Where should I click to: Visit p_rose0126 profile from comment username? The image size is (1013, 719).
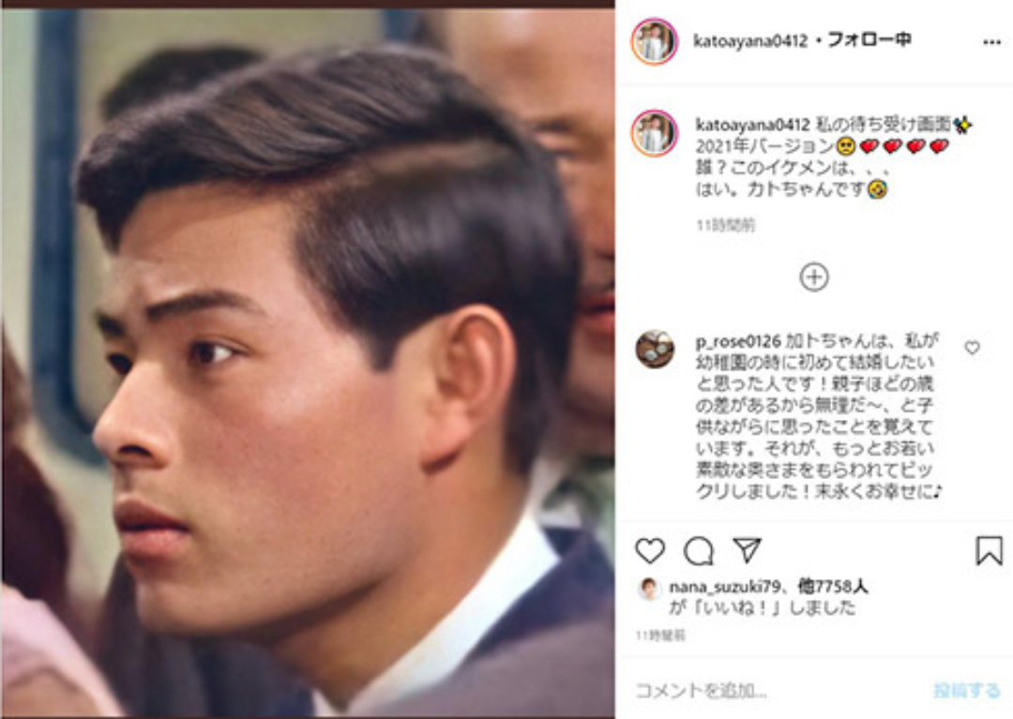tap(738, 341)
